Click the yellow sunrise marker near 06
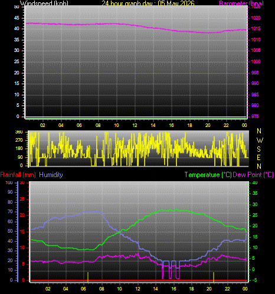The width and height of the screenshot is (275, 294). (88, 277)
